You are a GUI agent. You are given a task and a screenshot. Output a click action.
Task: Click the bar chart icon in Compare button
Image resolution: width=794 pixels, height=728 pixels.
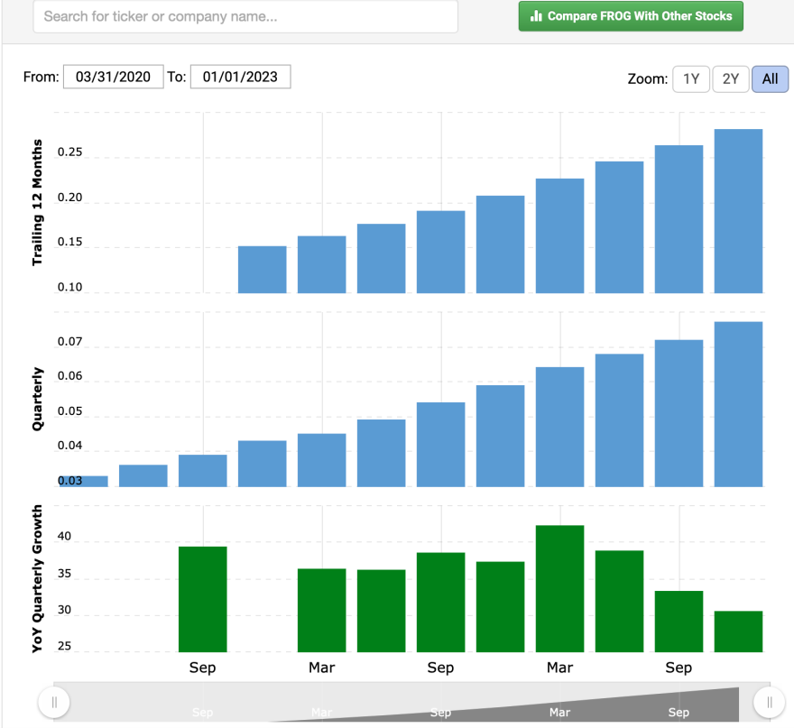(x=536, y=16)
